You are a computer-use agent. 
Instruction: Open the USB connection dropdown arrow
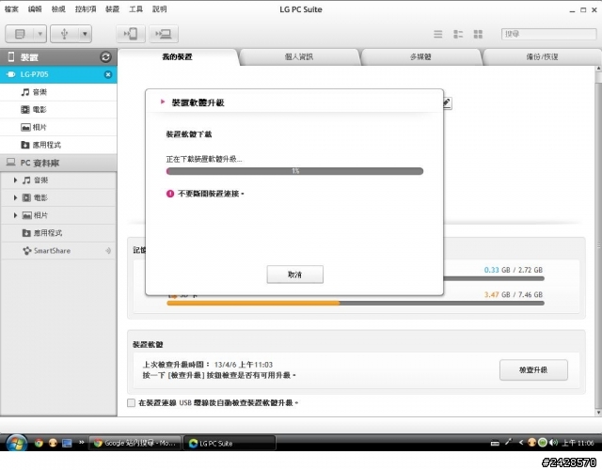point(86,34)
